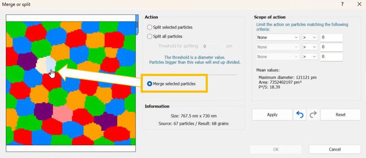Click the first criteria value field
Viewport: 366px width, 158px height.
point(331,37)
